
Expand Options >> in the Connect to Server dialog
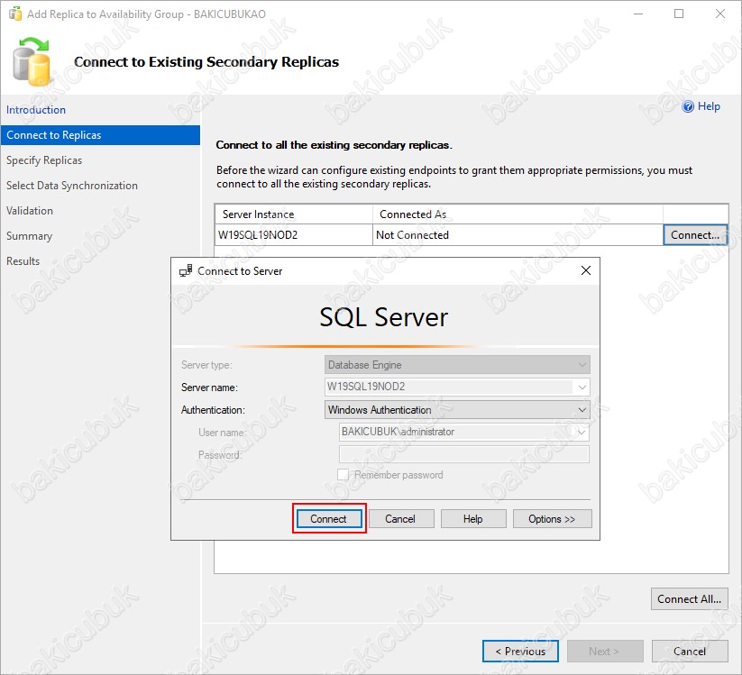[x=552, y=518]
